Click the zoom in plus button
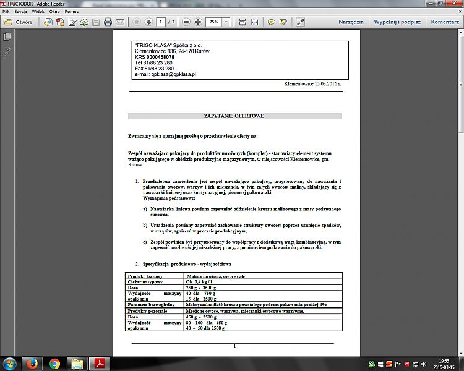 tap(198, 22)
